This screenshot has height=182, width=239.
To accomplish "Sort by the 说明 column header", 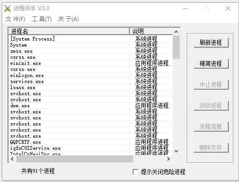I will coord(151,31).
